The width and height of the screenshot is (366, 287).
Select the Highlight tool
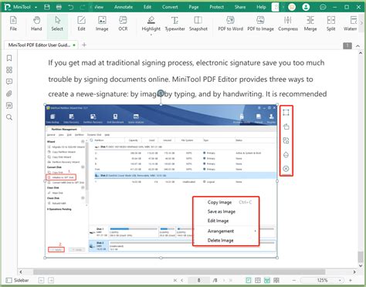[151, 23]
